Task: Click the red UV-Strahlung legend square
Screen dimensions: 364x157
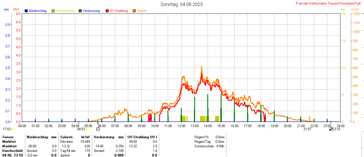Action: coord(107,11)
